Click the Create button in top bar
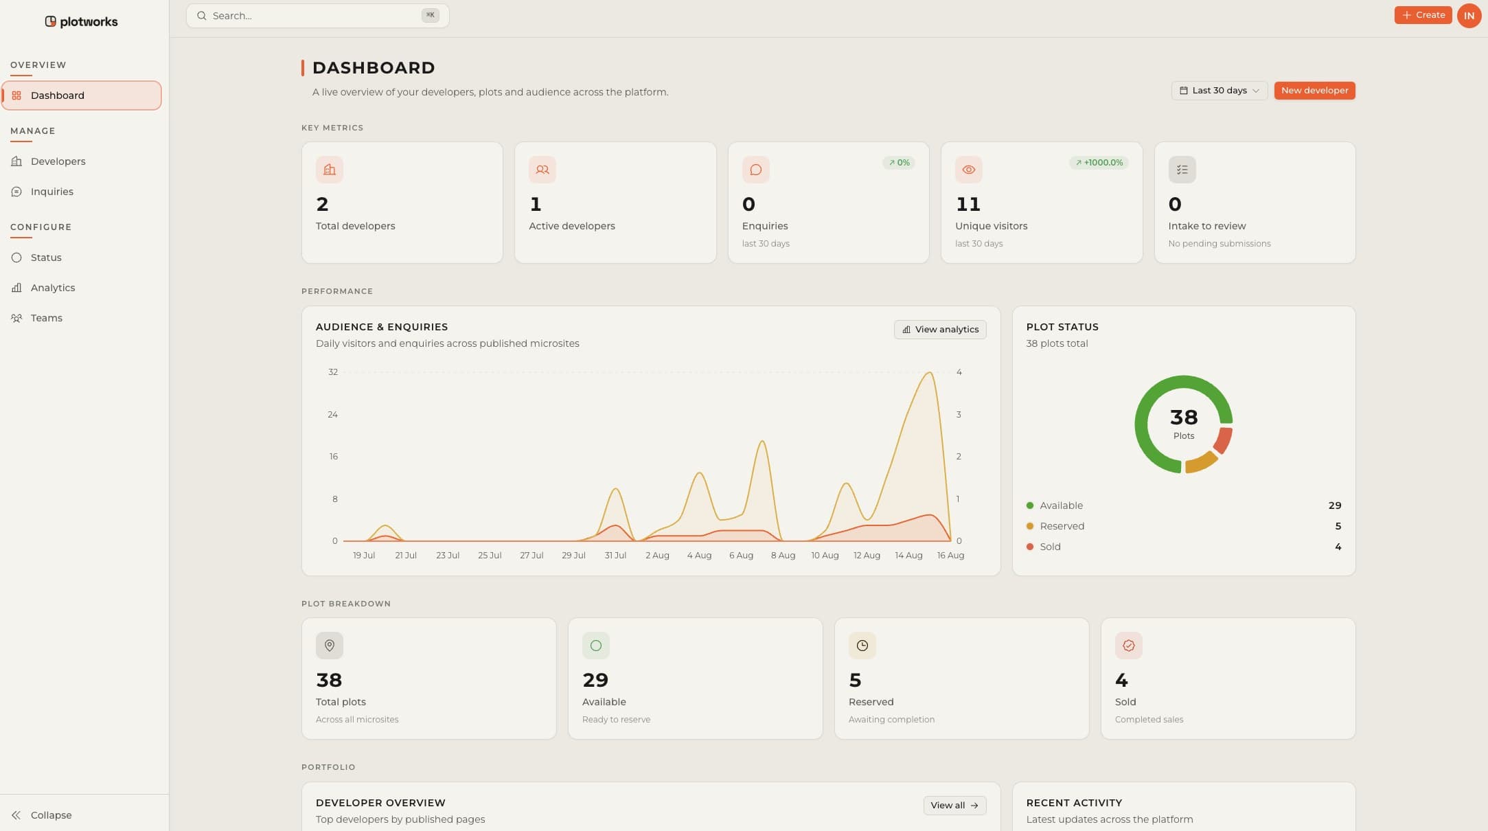The image size is (1488, 831). 1423,15
